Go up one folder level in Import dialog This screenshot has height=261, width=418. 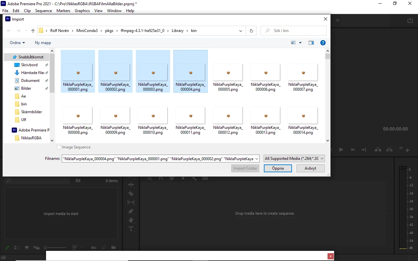pos(33,31)
